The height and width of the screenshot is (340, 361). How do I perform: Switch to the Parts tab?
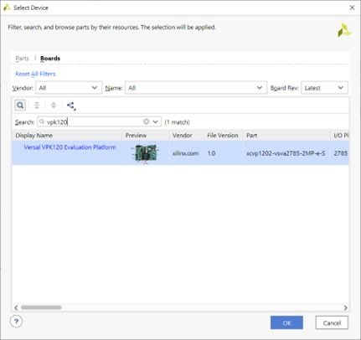click(22, 59)
